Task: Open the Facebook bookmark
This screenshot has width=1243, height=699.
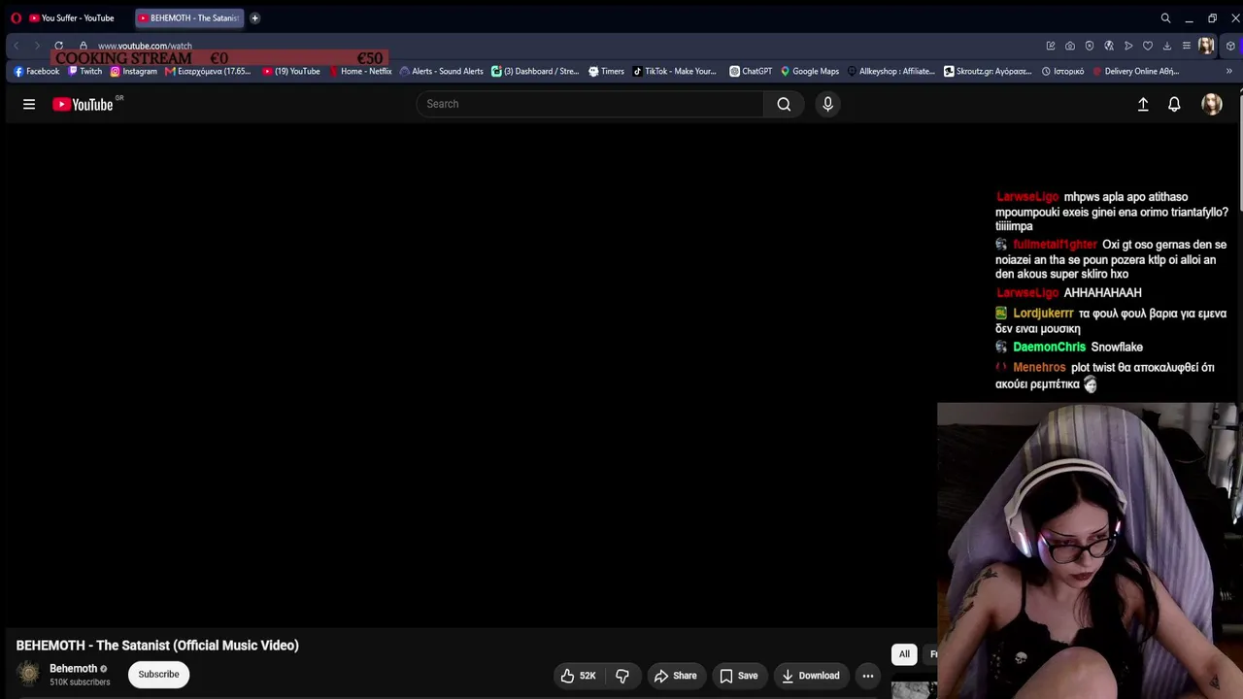Action: tap(37, 71)
